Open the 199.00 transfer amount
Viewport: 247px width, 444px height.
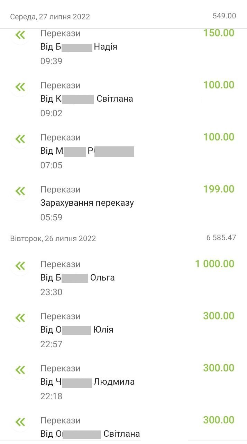[x=219, y=189]
